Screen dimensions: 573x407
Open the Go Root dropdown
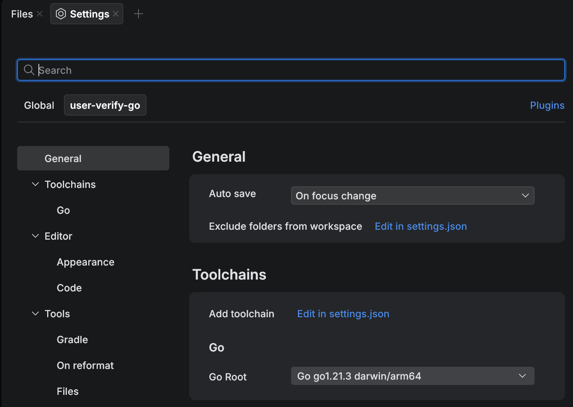412,376
